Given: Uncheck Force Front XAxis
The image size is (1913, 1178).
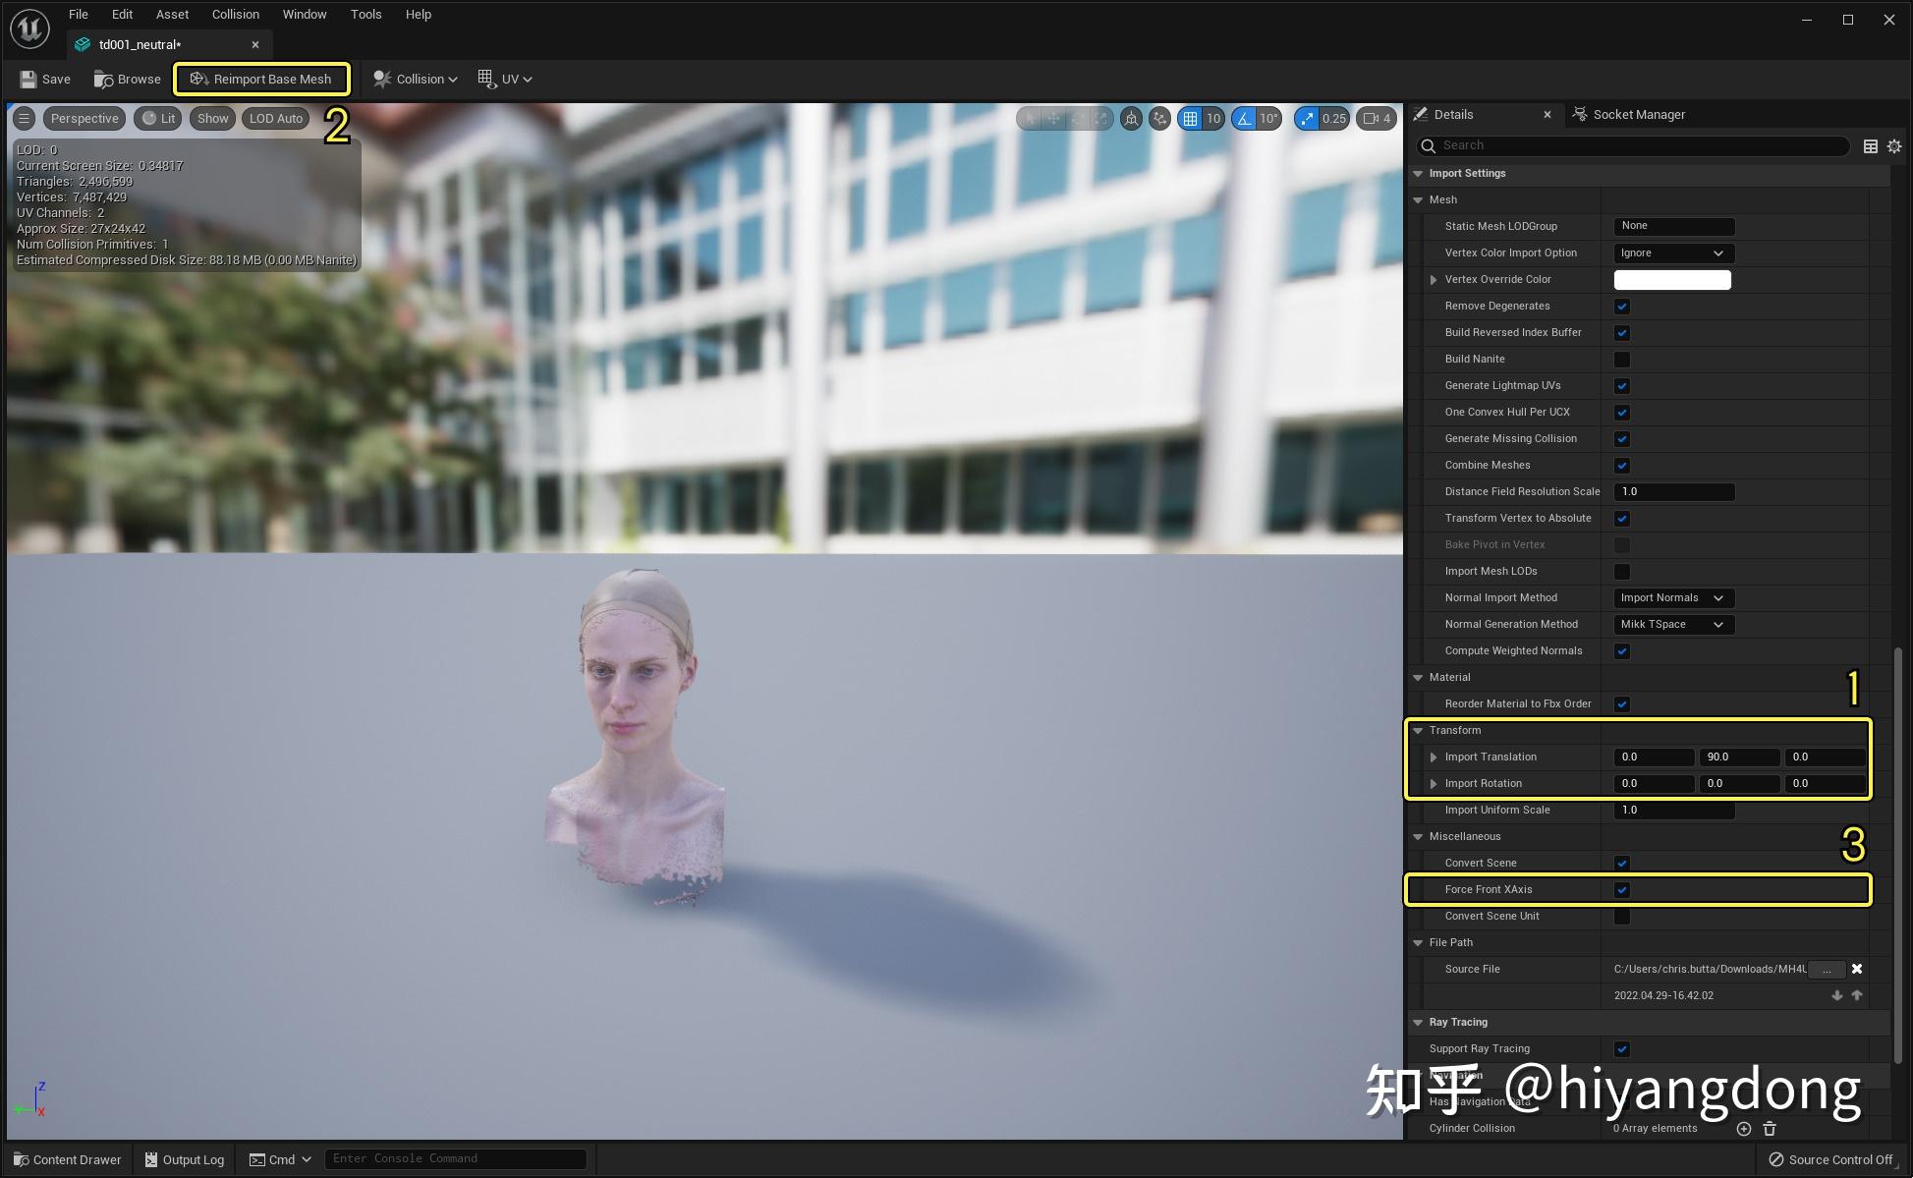Looking at the screenshot, I should click(1622, 890).
